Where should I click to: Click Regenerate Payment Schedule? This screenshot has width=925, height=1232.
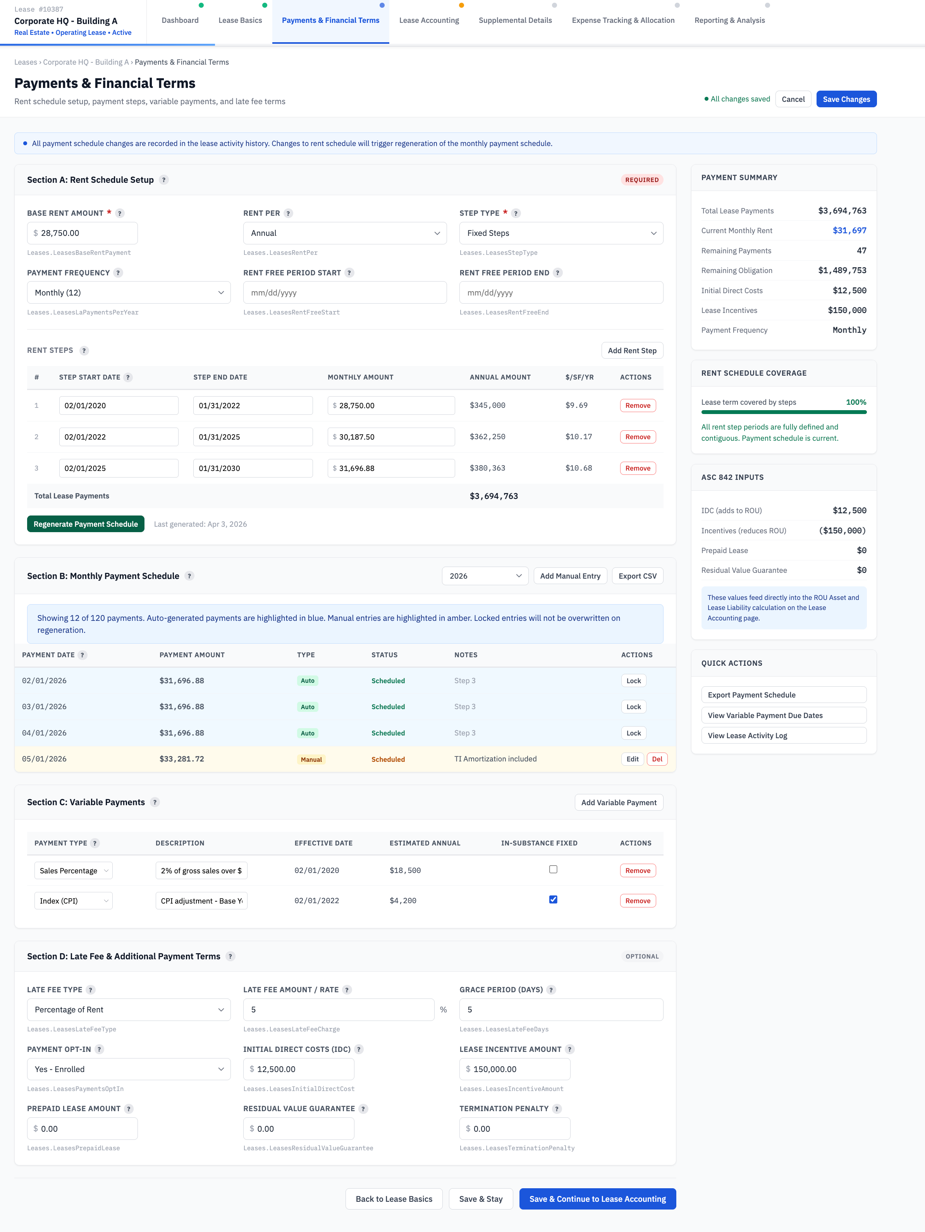coord(85,524)
